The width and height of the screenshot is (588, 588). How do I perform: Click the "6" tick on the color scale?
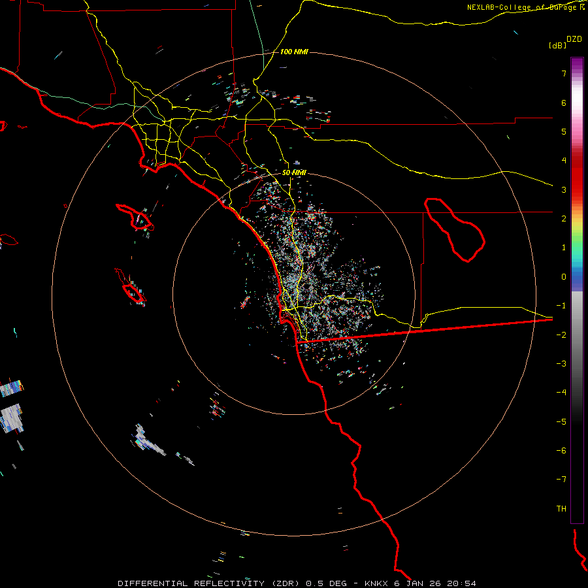coord(564,103)
